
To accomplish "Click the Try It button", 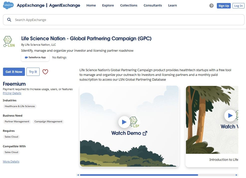I will [x=33, y=72].
